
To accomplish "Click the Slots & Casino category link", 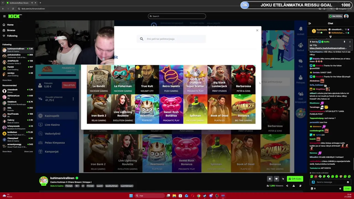I will (57, 186).
